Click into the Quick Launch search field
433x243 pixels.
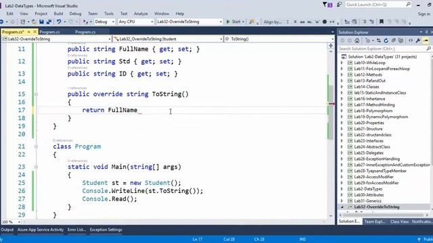(x=375, y=5)
